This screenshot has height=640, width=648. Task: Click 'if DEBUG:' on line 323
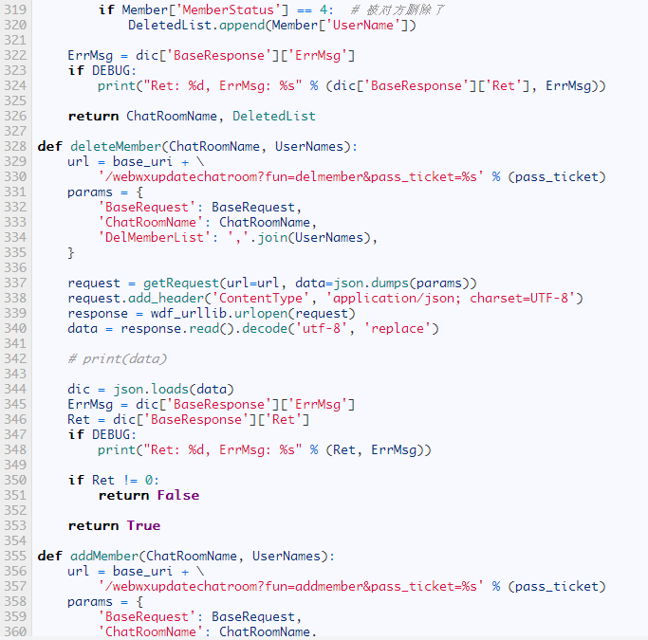point(102,70)
